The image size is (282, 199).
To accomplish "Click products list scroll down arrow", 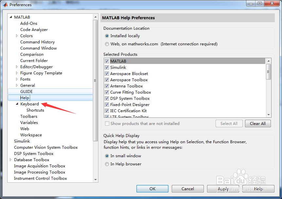I will [x=269, y=115].
